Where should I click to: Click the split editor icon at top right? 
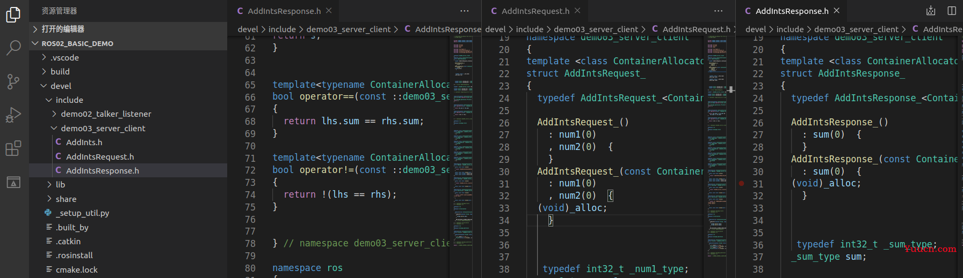click(x=952, y=11)
